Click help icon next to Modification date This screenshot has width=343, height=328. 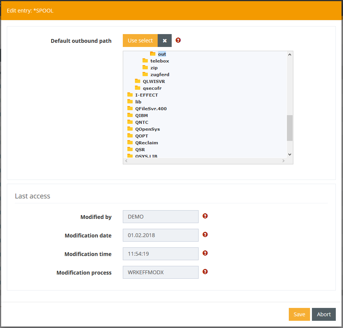[x=205, y=234]
